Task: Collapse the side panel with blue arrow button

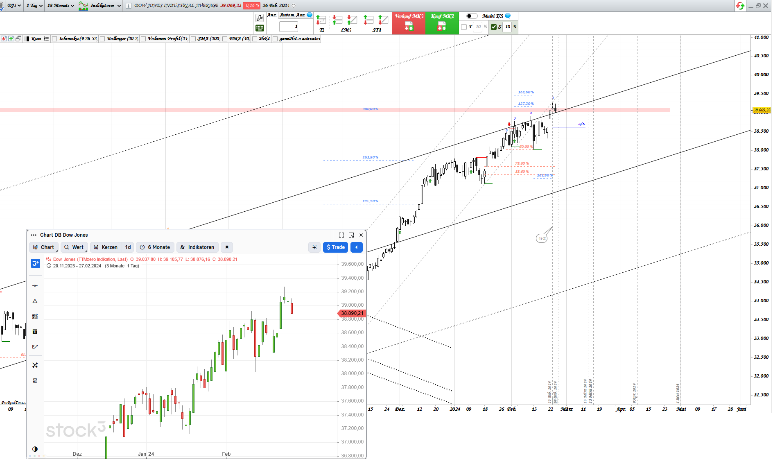Action: 357,247
